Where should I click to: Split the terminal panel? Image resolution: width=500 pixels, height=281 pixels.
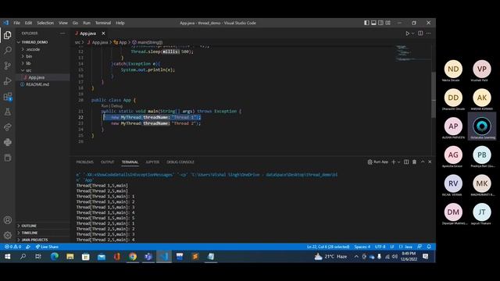(406, 162)
